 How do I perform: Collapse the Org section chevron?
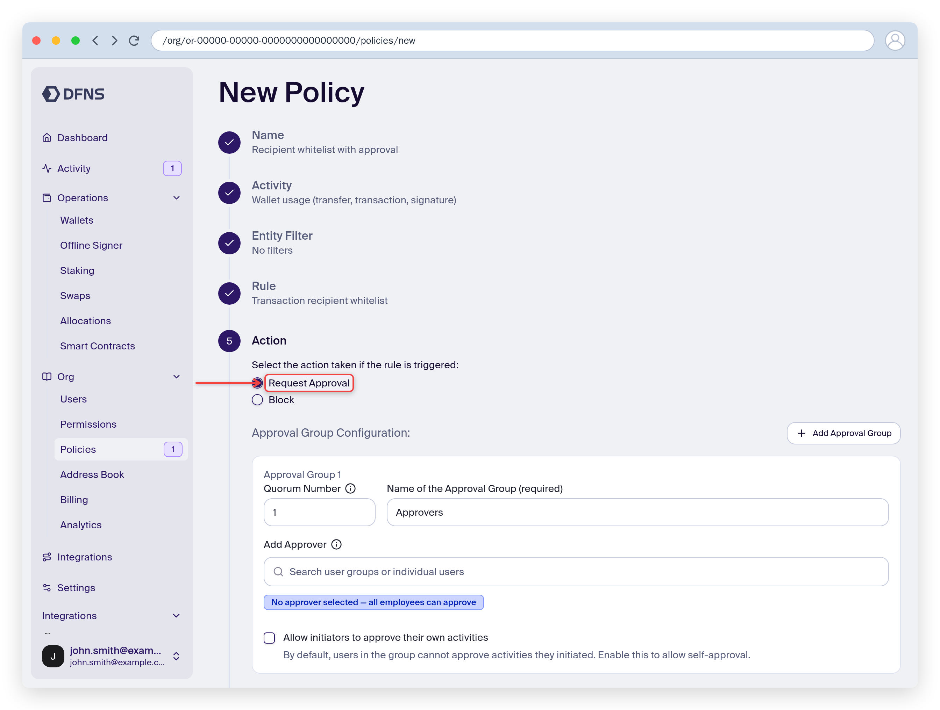(177, 377)
